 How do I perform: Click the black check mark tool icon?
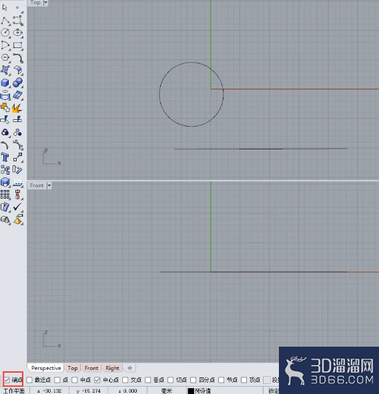[17, 207]
